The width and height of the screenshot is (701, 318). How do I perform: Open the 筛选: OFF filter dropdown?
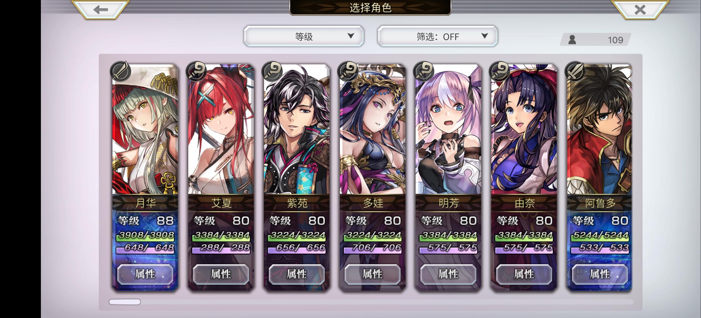point(438,36)
